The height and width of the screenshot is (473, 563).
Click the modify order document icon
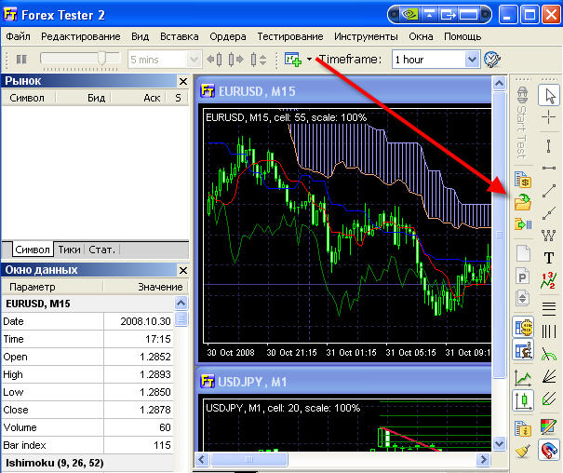coord(523,298)
